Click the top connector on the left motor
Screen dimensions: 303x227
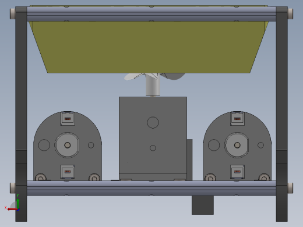click(x=68, y=118)
